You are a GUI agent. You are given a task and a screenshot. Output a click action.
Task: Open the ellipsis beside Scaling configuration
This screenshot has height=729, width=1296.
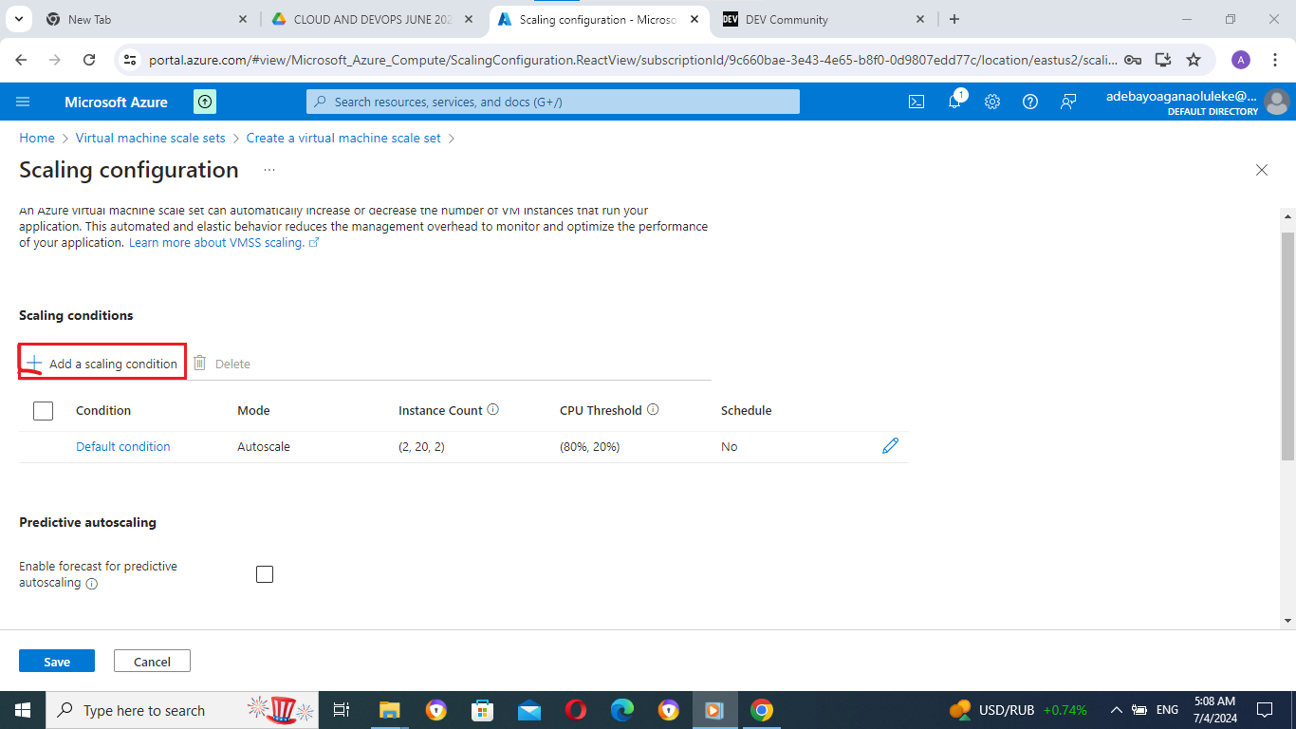(269, 170)
